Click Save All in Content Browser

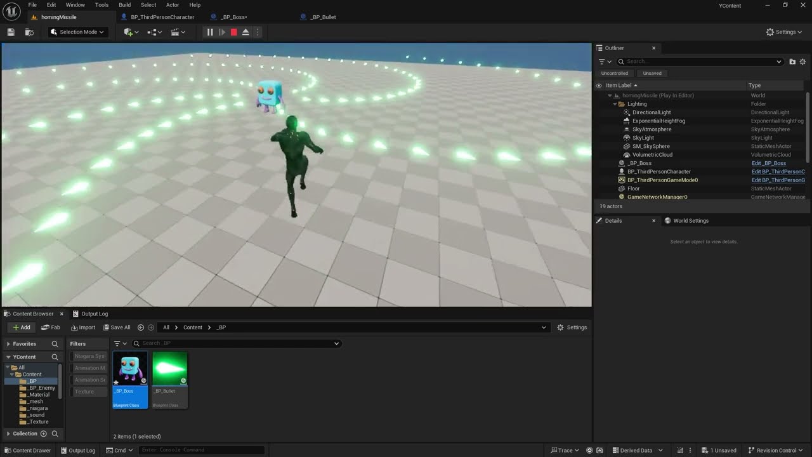(117, 328)
